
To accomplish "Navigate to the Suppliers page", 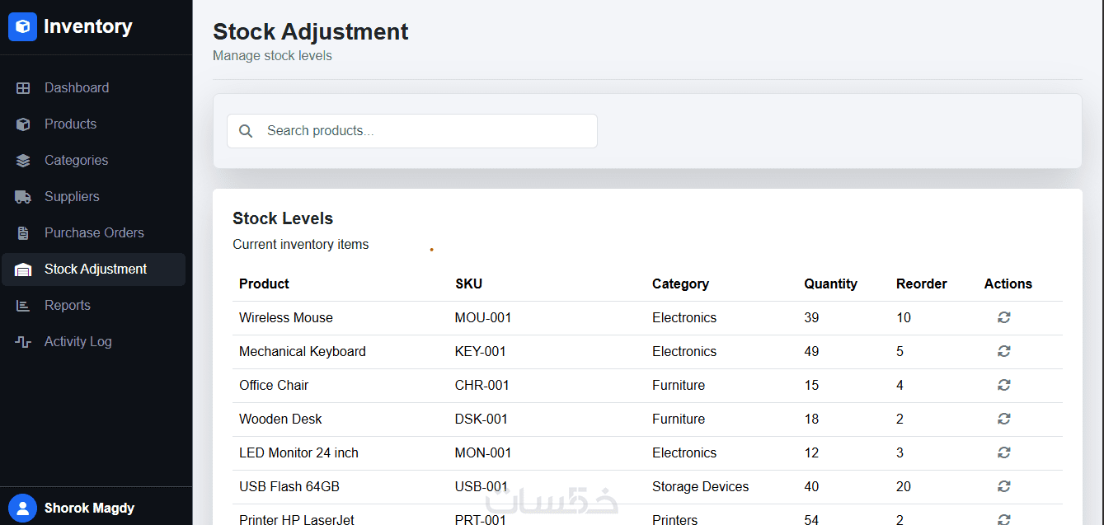I will 72,197.
